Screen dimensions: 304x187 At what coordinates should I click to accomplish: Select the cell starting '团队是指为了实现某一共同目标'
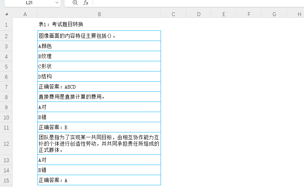(99, 144)
